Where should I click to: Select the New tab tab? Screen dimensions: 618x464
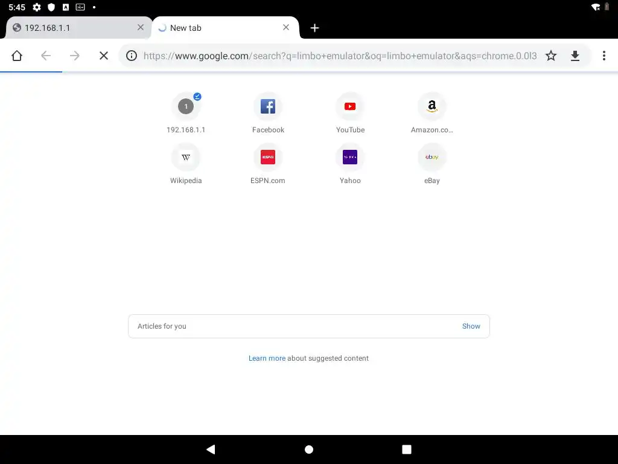tap(225, 28)
